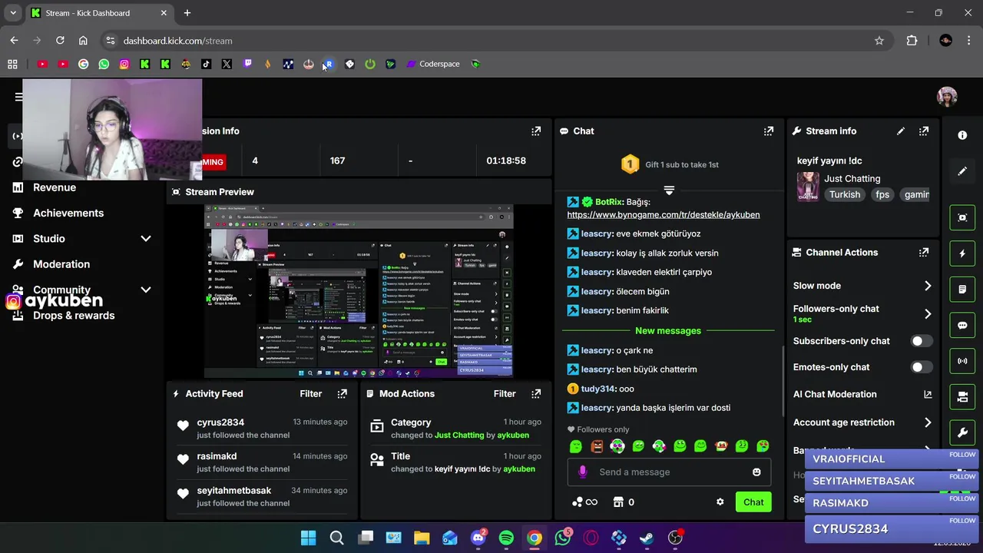The width and height of the screenshot is (983, 553).
Task: Open chat settings gear icon
Action: point(720,502)
